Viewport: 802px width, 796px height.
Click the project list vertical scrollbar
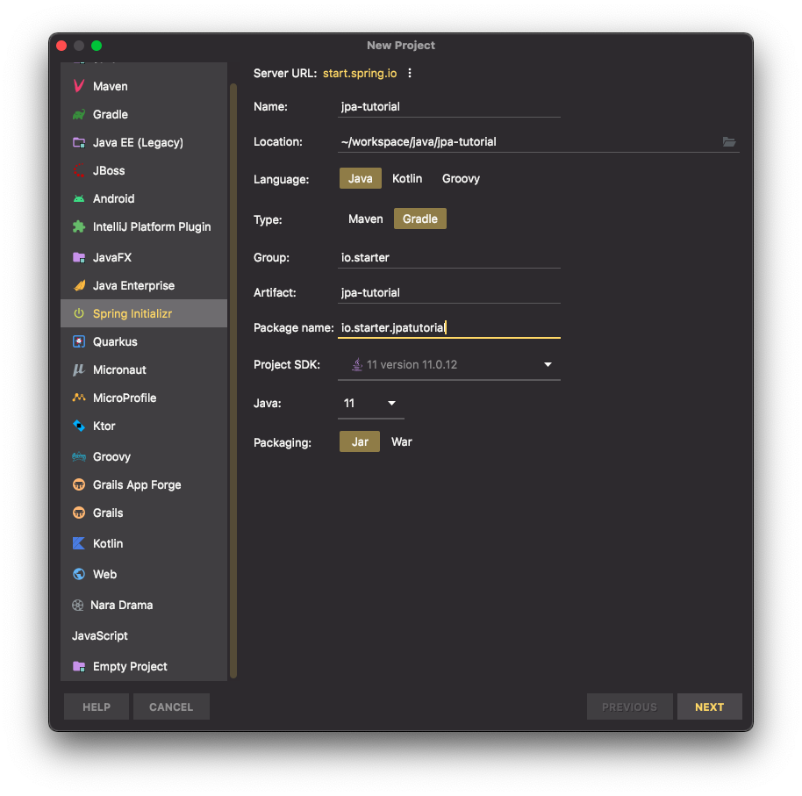click(233, 381)
